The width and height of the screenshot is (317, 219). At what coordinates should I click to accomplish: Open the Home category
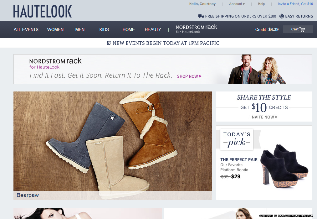pyautogui.click(x=129, y=29)
